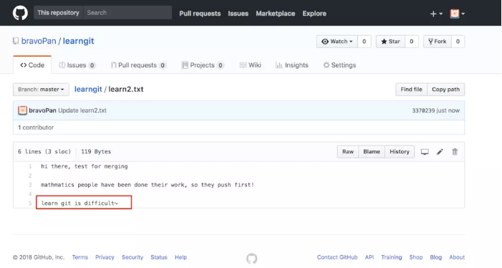Open commit hash 3370239
502x268 pixels.
423,110
